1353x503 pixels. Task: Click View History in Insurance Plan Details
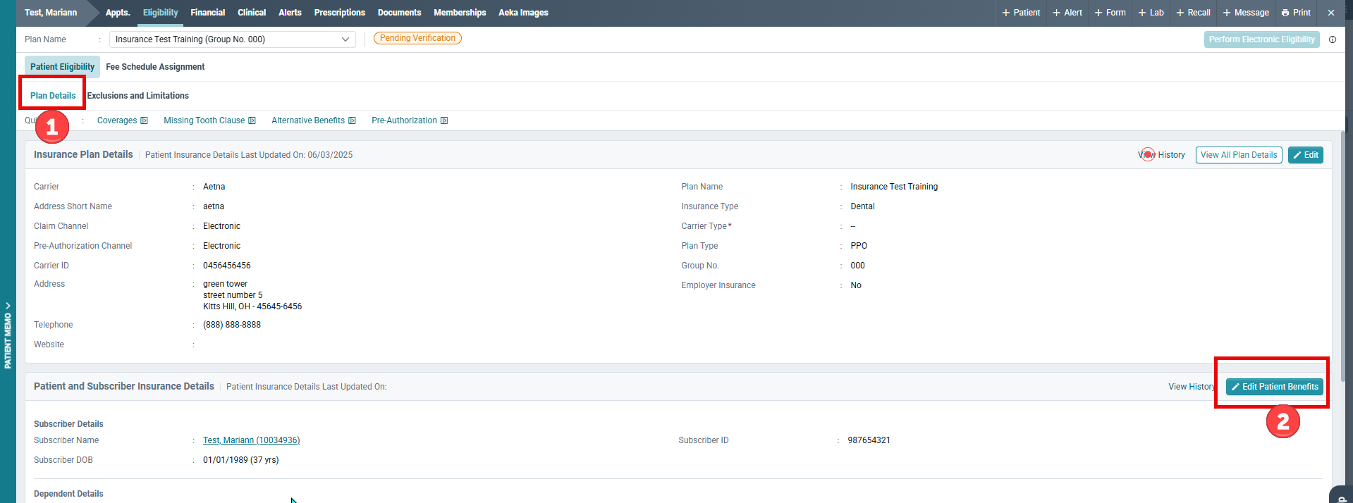click(1162, 155)
